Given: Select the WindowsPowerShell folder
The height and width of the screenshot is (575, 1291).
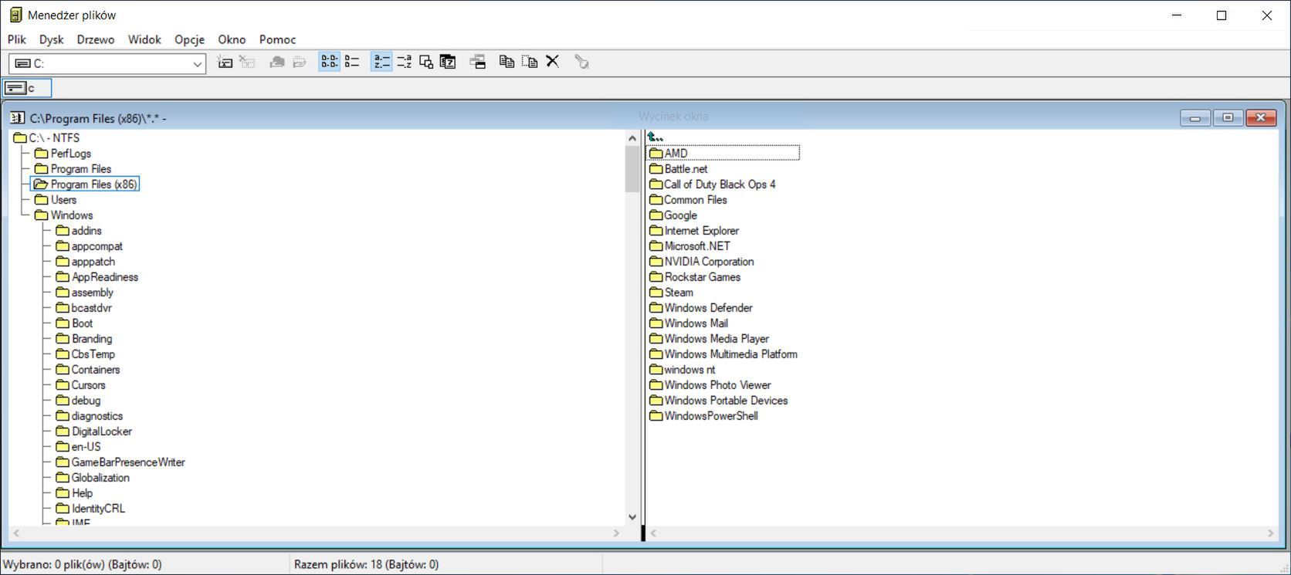Looking at the screenshot, I should [x=703, y=416].
